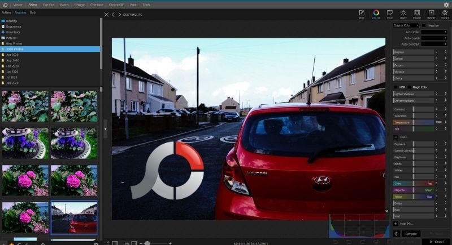Open the Original Color dropdown

pos(406,25)
